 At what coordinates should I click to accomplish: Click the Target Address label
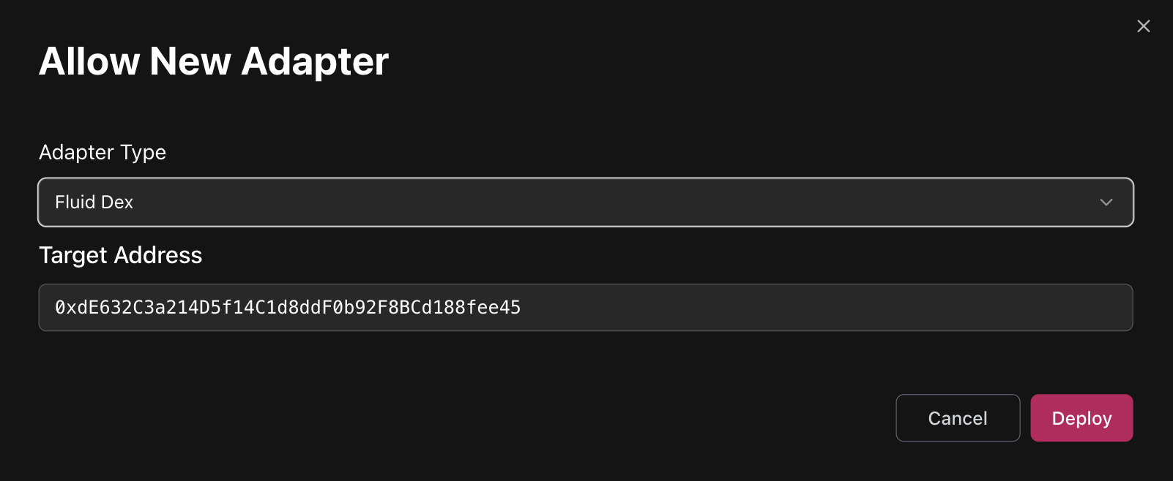[120, 255]
